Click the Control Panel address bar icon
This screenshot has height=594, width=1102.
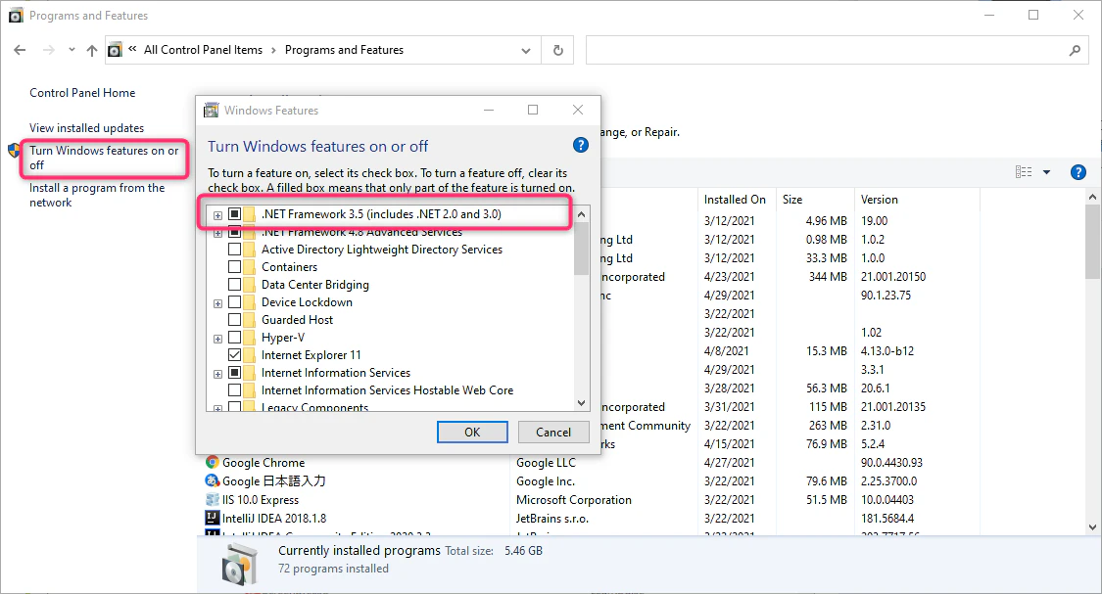coord(116,50)
